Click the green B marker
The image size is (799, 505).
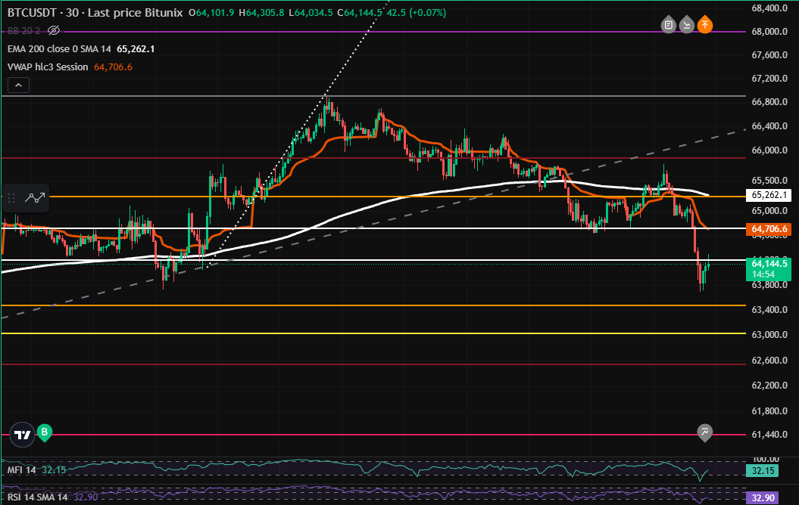(45, 432)
